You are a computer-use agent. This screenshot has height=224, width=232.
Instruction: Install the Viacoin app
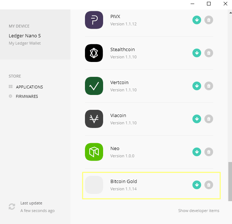pyautogui.click(x=196, y=119)
